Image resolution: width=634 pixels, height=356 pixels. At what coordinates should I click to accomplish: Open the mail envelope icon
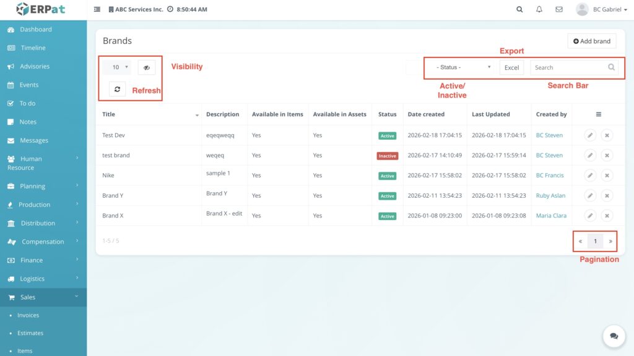(559, 9)
